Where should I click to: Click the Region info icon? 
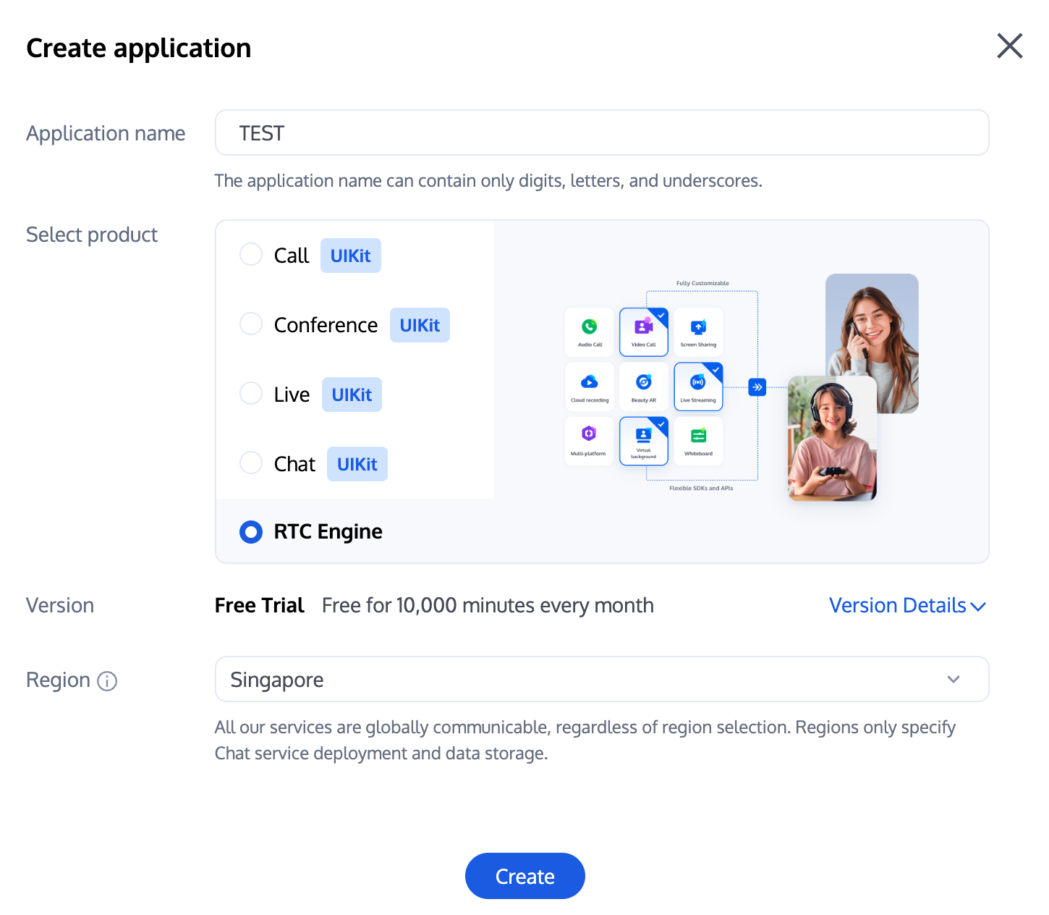(107, 681)
